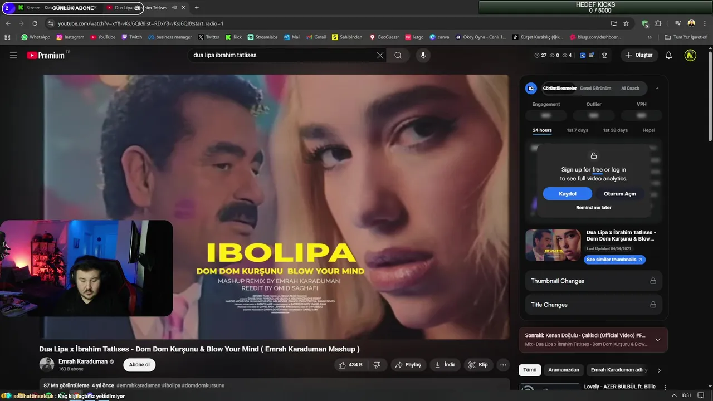The image size is (713, 401).
Task: Select the 1st 28 days range
Action: tap(615, 130)
